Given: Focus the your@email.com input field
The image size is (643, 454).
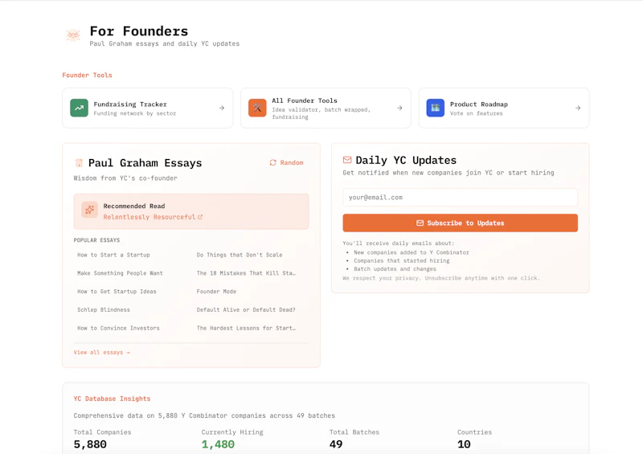Looking at the screenshot, I should pos(460,197).
